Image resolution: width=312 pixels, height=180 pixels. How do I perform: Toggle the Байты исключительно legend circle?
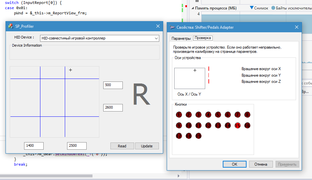tap(273, 7)
